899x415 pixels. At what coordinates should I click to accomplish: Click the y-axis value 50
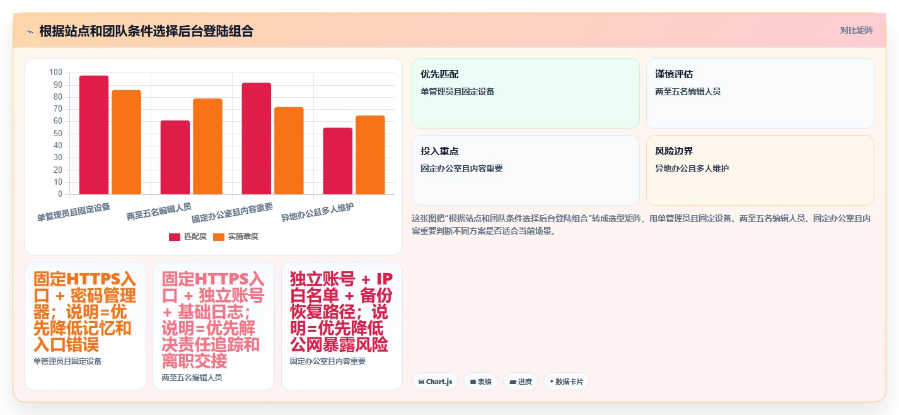57,134
